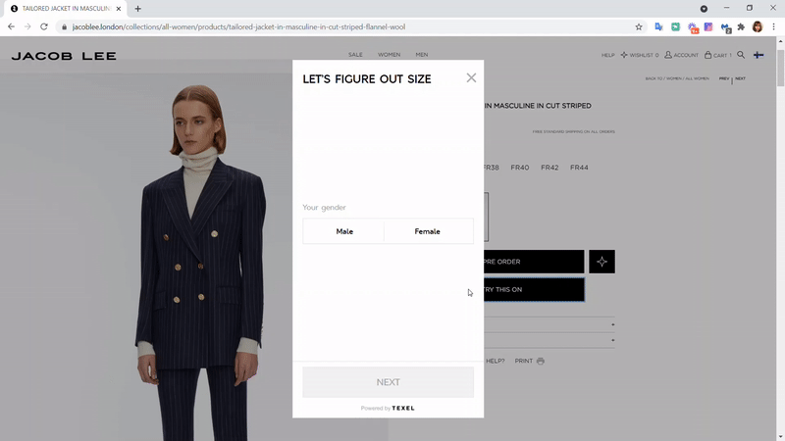
Task: Open the Account page
Action: [681, 55]
